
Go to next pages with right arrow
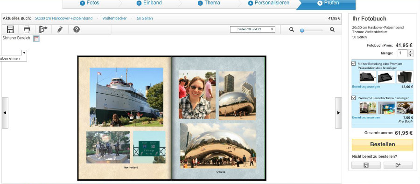coord(338,113)
